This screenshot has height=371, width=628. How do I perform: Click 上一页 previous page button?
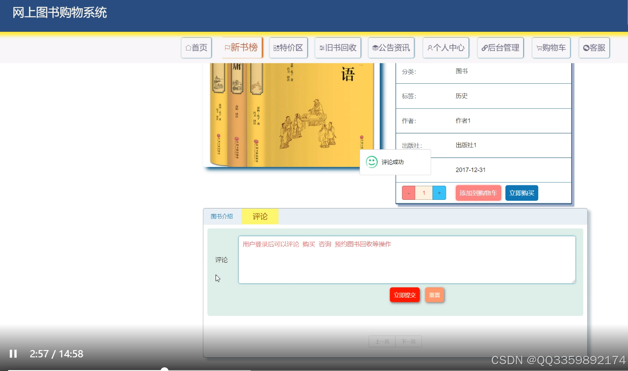point(382,341)
